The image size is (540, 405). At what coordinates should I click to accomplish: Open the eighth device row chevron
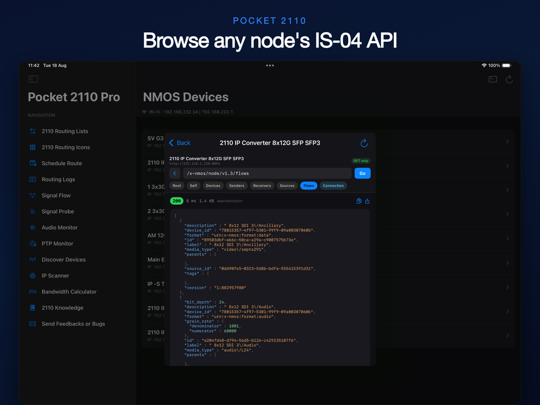507,312
